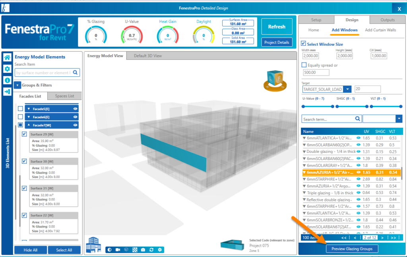Go to next glazing list page
407x257 pixels.
pyautogui.click(x=382, y=238)
